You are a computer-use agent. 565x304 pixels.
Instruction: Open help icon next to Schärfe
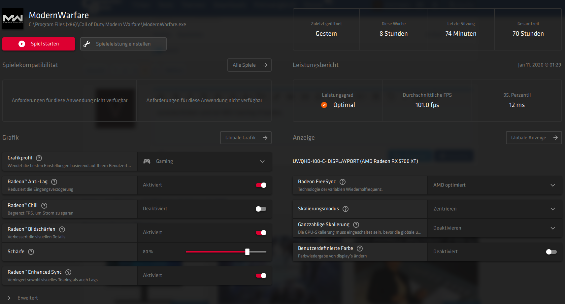tap(31, 252)
